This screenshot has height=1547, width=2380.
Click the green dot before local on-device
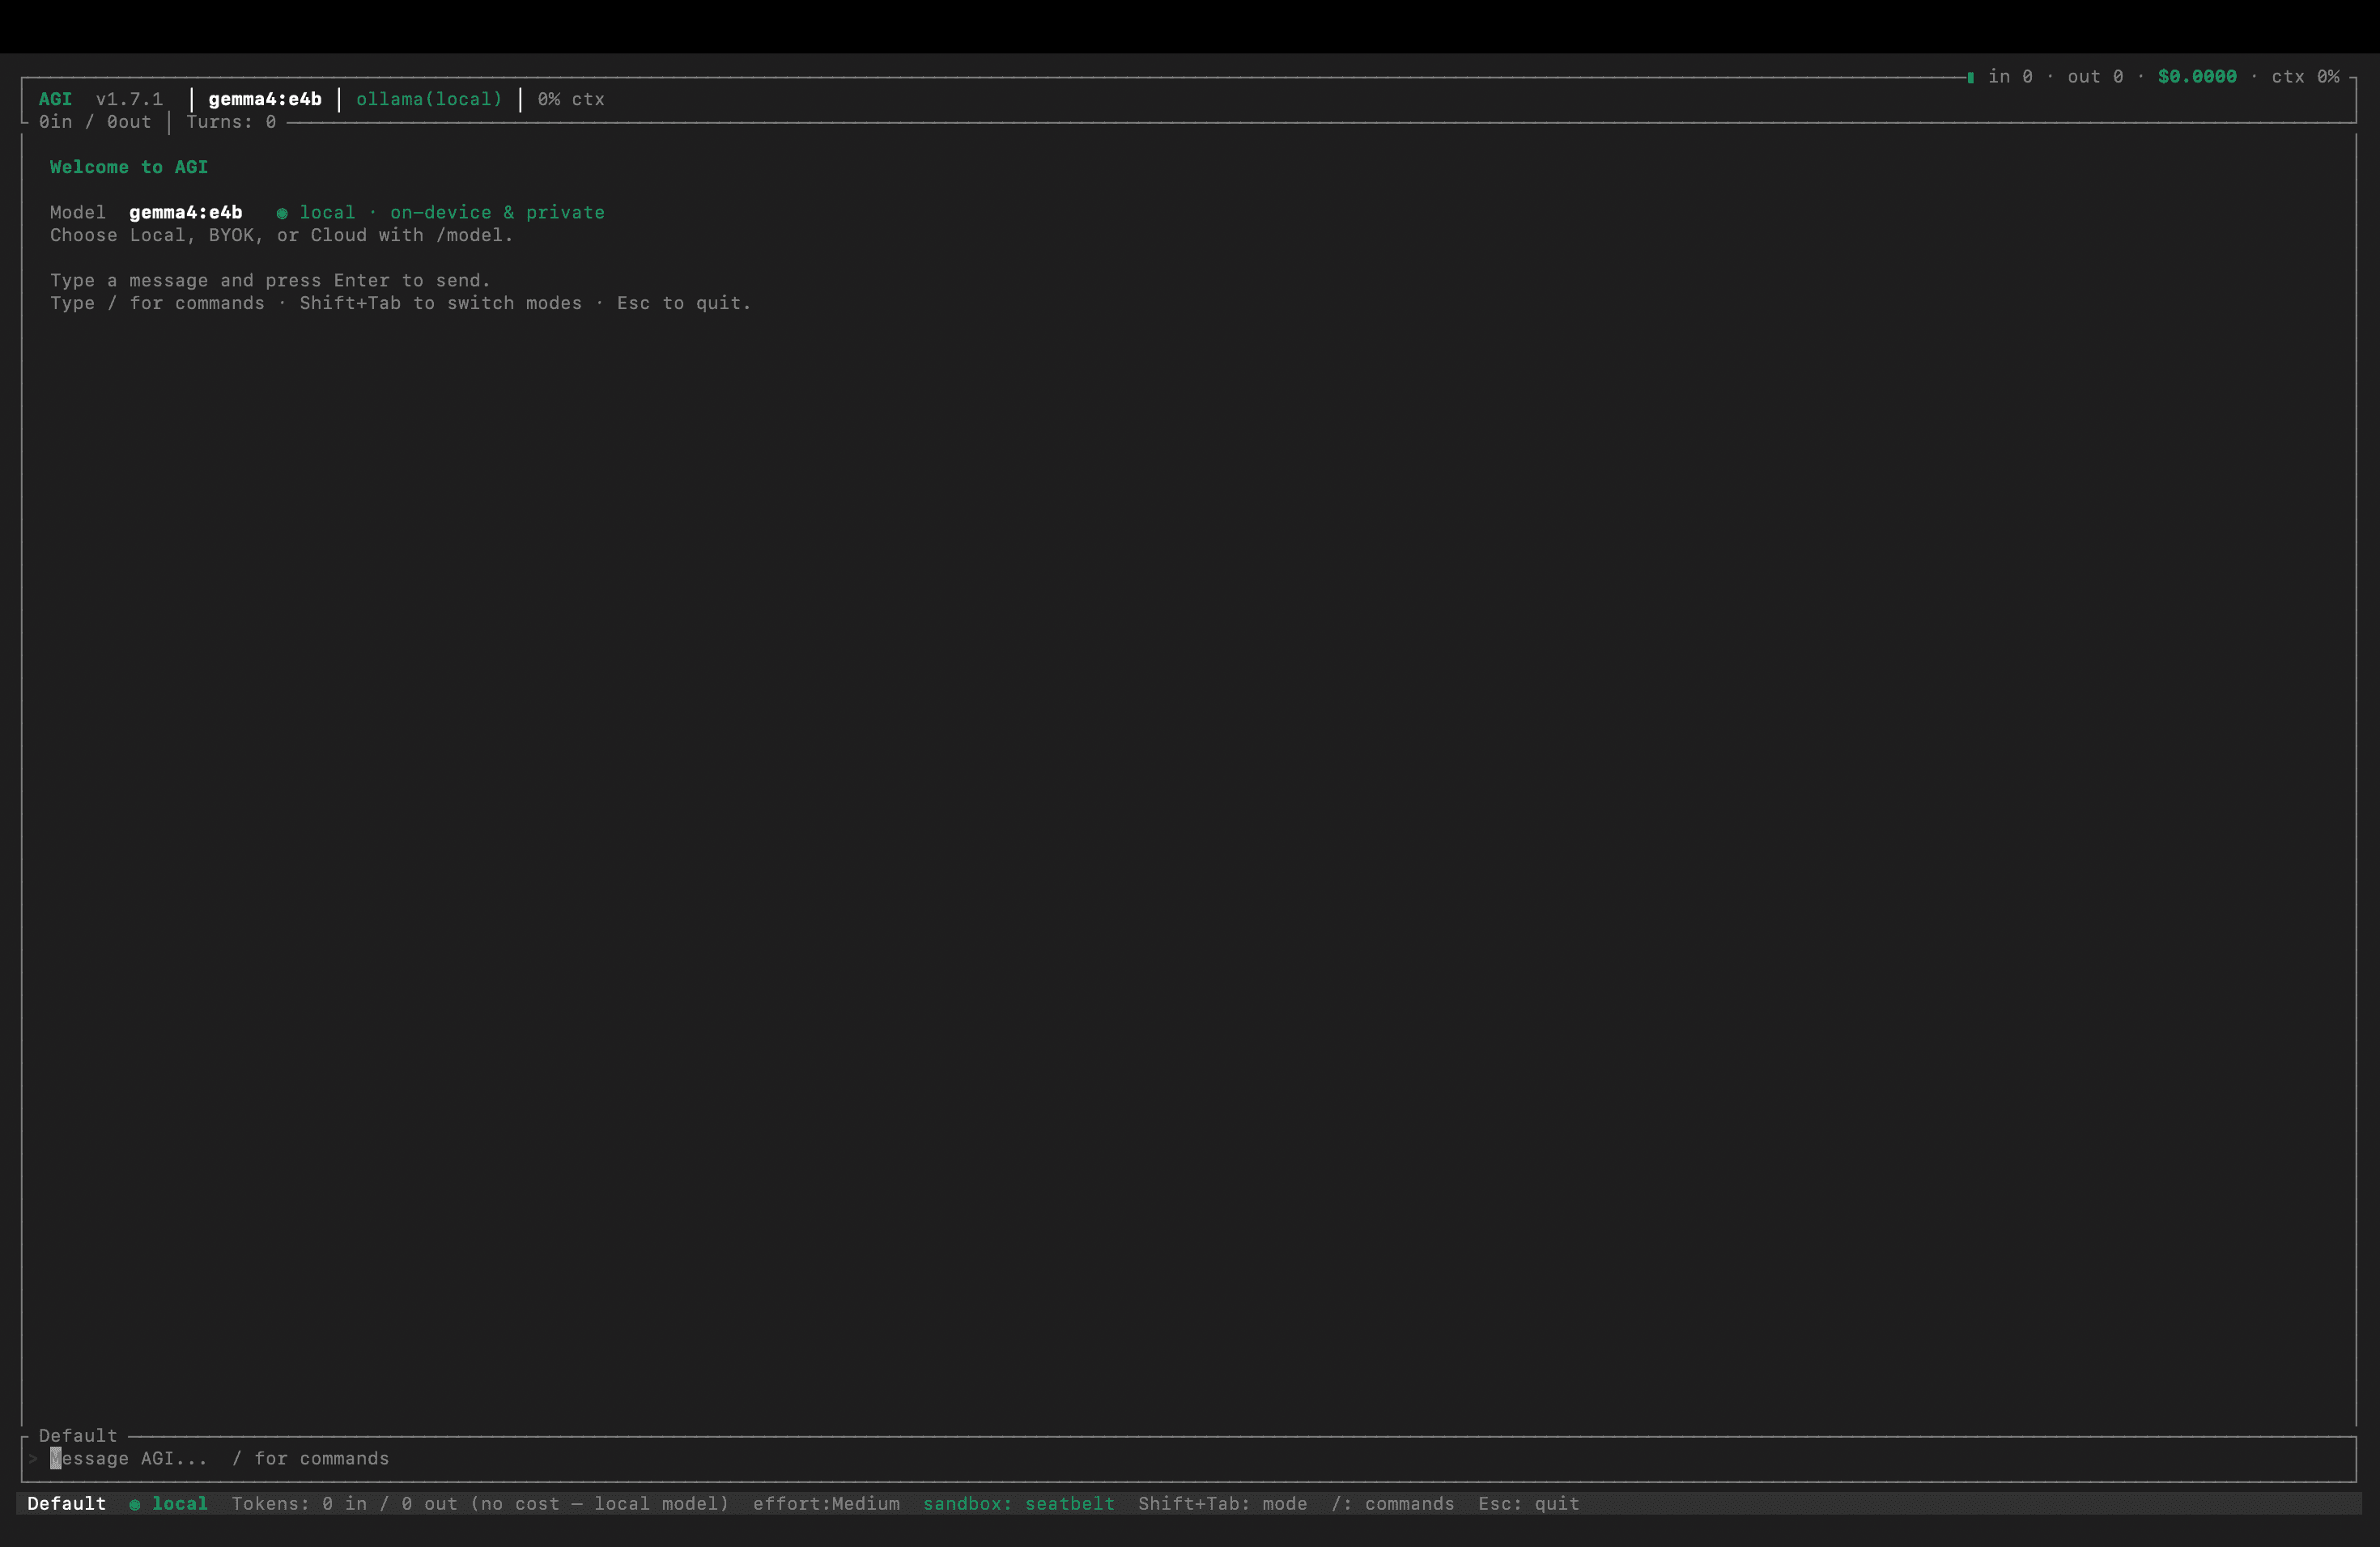[282, 213]
